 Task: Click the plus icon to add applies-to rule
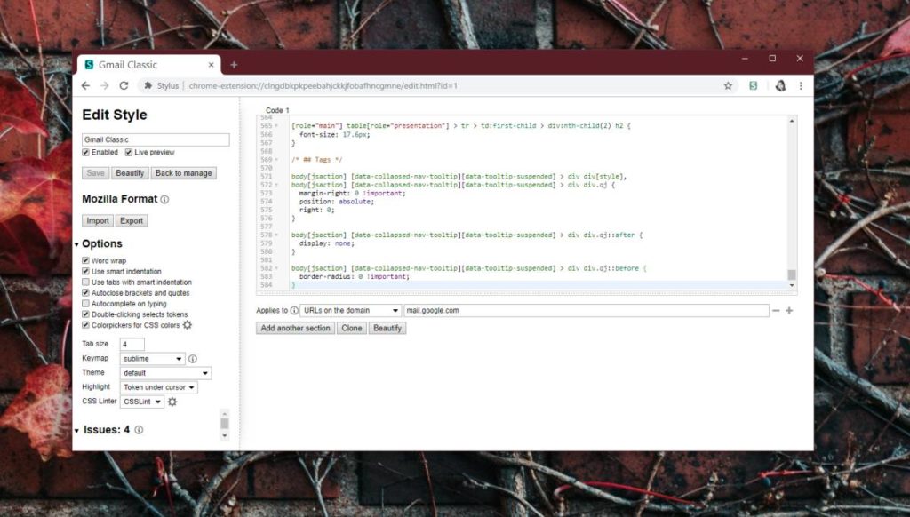789,311
